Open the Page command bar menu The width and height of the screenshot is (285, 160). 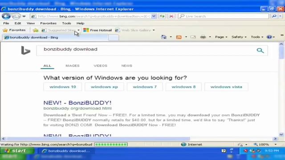[x=221, y=37]
